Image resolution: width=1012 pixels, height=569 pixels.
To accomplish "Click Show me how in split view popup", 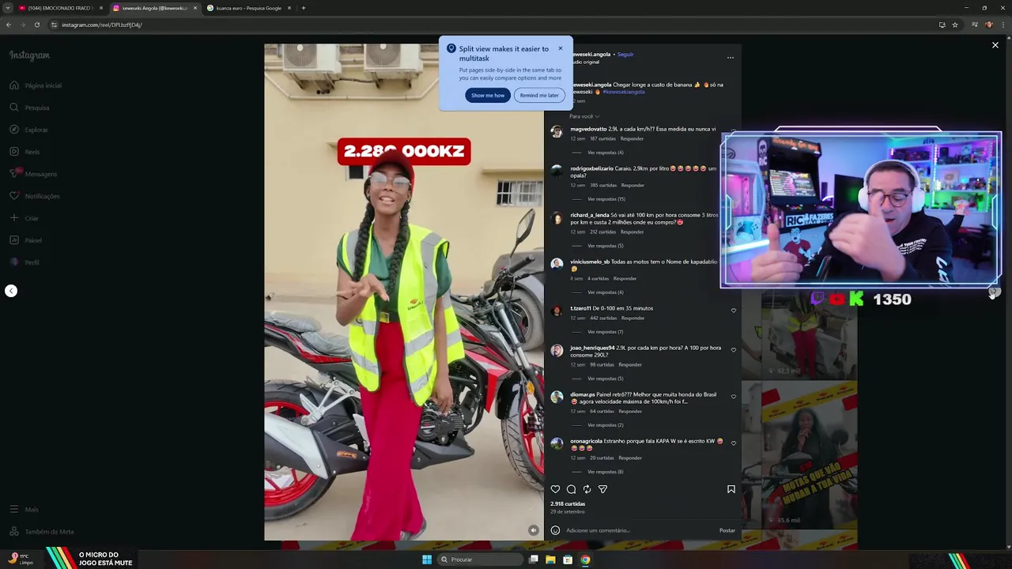I will (488, 95).
